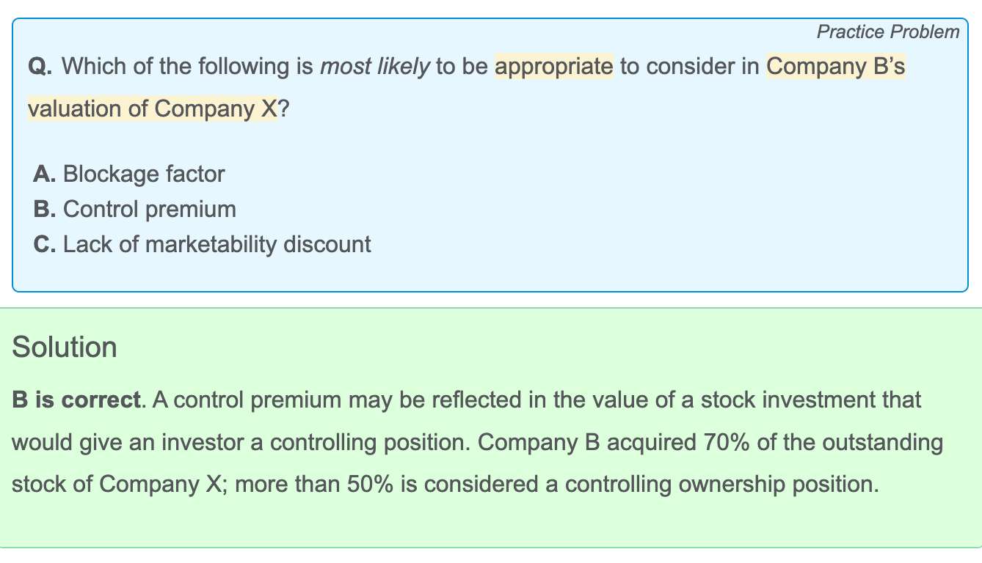982x563 pixels.
Task: Select answer option A. Blockage factor
Action: 129,174
